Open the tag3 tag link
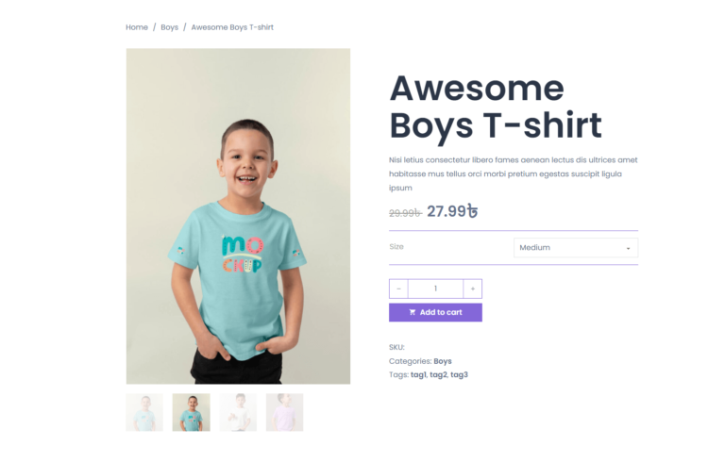This screenshot has height=462, width=725. pyautogui.click(x=459, y=374)
